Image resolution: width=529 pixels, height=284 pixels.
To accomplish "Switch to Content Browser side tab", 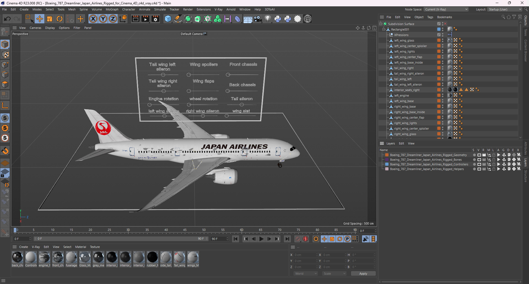I will click(x=526, y=50).
